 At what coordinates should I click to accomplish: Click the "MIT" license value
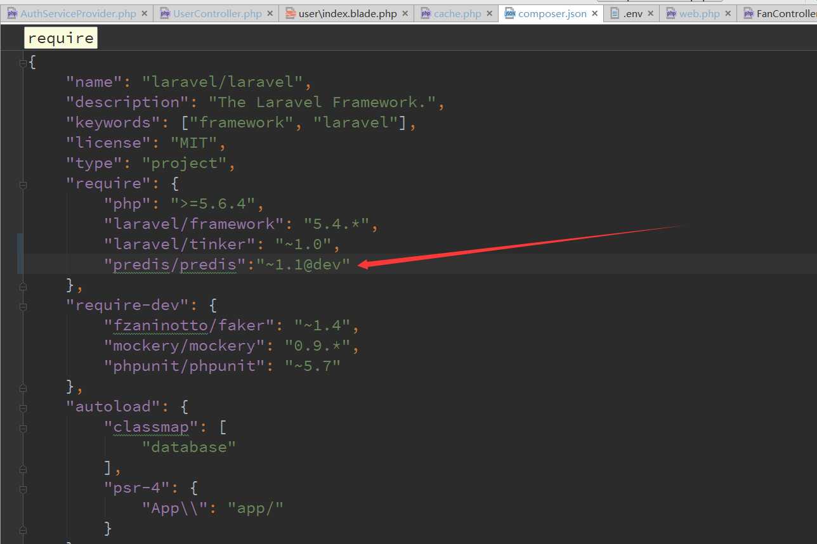click(194, 143)
